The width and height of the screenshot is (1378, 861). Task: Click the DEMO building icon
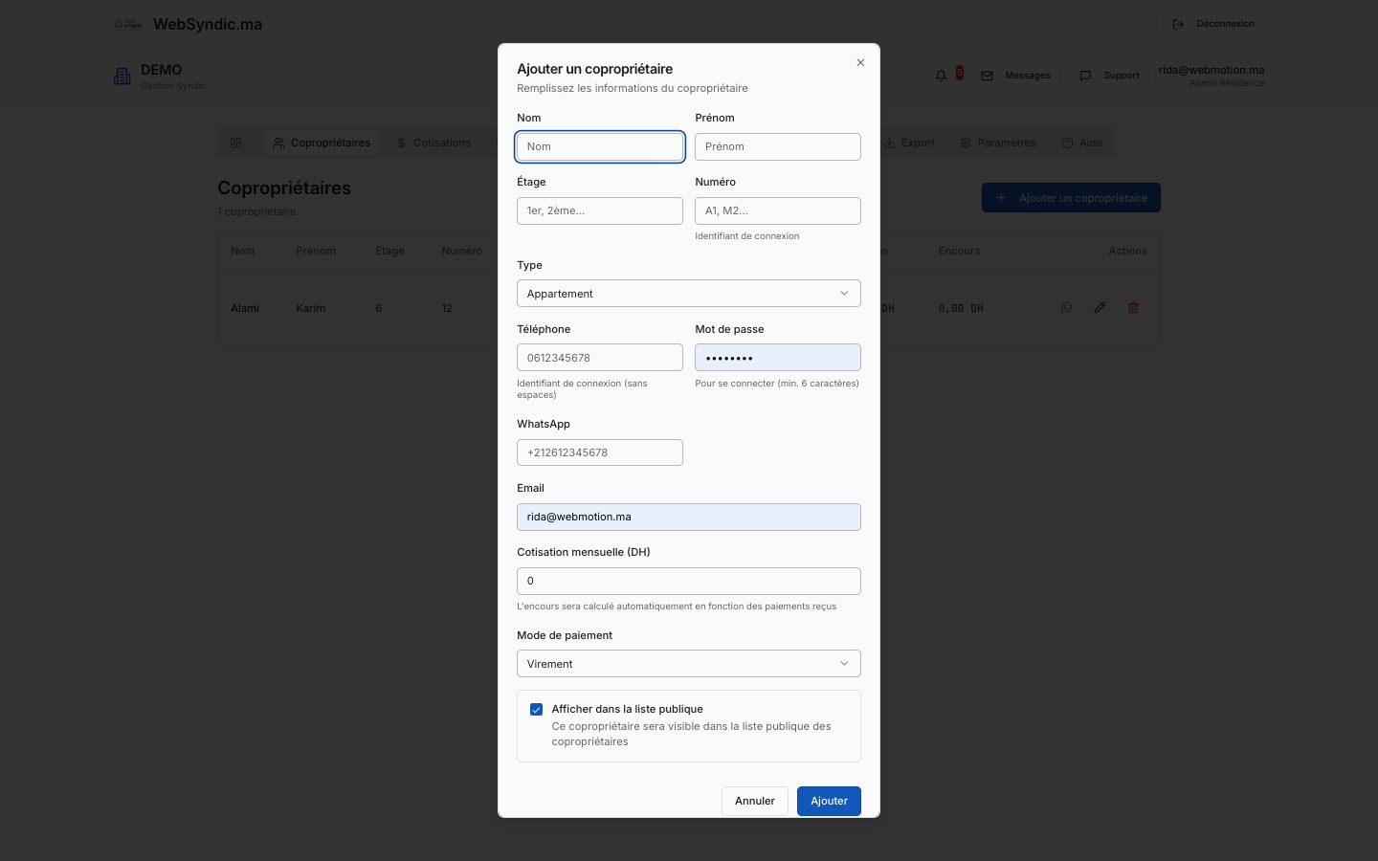click(122, 77)
